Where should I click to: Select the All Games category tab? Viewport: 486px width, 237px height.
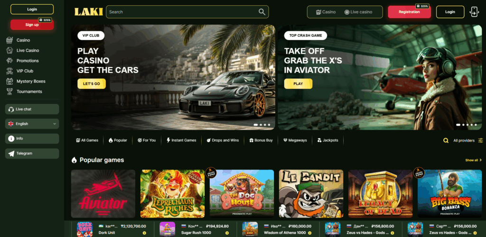coord(87,140)
